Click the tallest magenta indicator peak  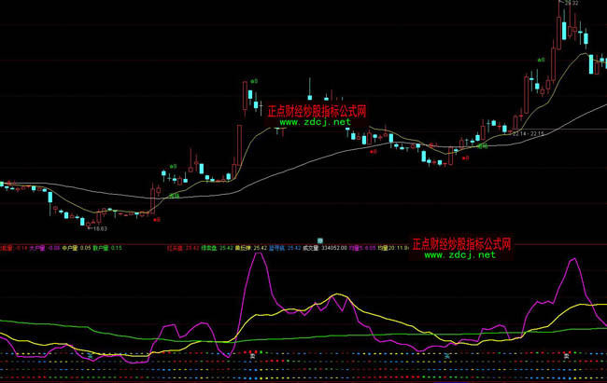tap(260, 256)
